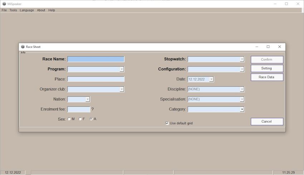Select the F sex radio button
Image resolution: width=304 pixels, height=175 pixels.
tap(80, 119)
